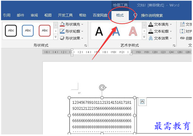Click the 绘图工具 contextual tab header

(120, 5)
